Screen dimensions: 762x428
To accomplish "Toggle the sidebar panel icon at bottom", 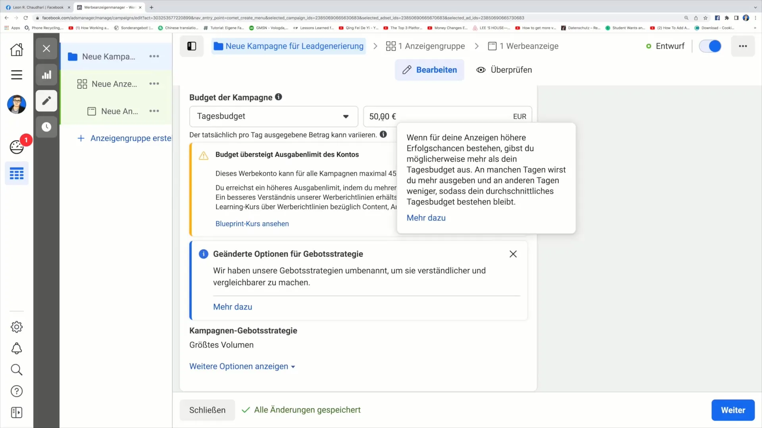I will (17, 413).
